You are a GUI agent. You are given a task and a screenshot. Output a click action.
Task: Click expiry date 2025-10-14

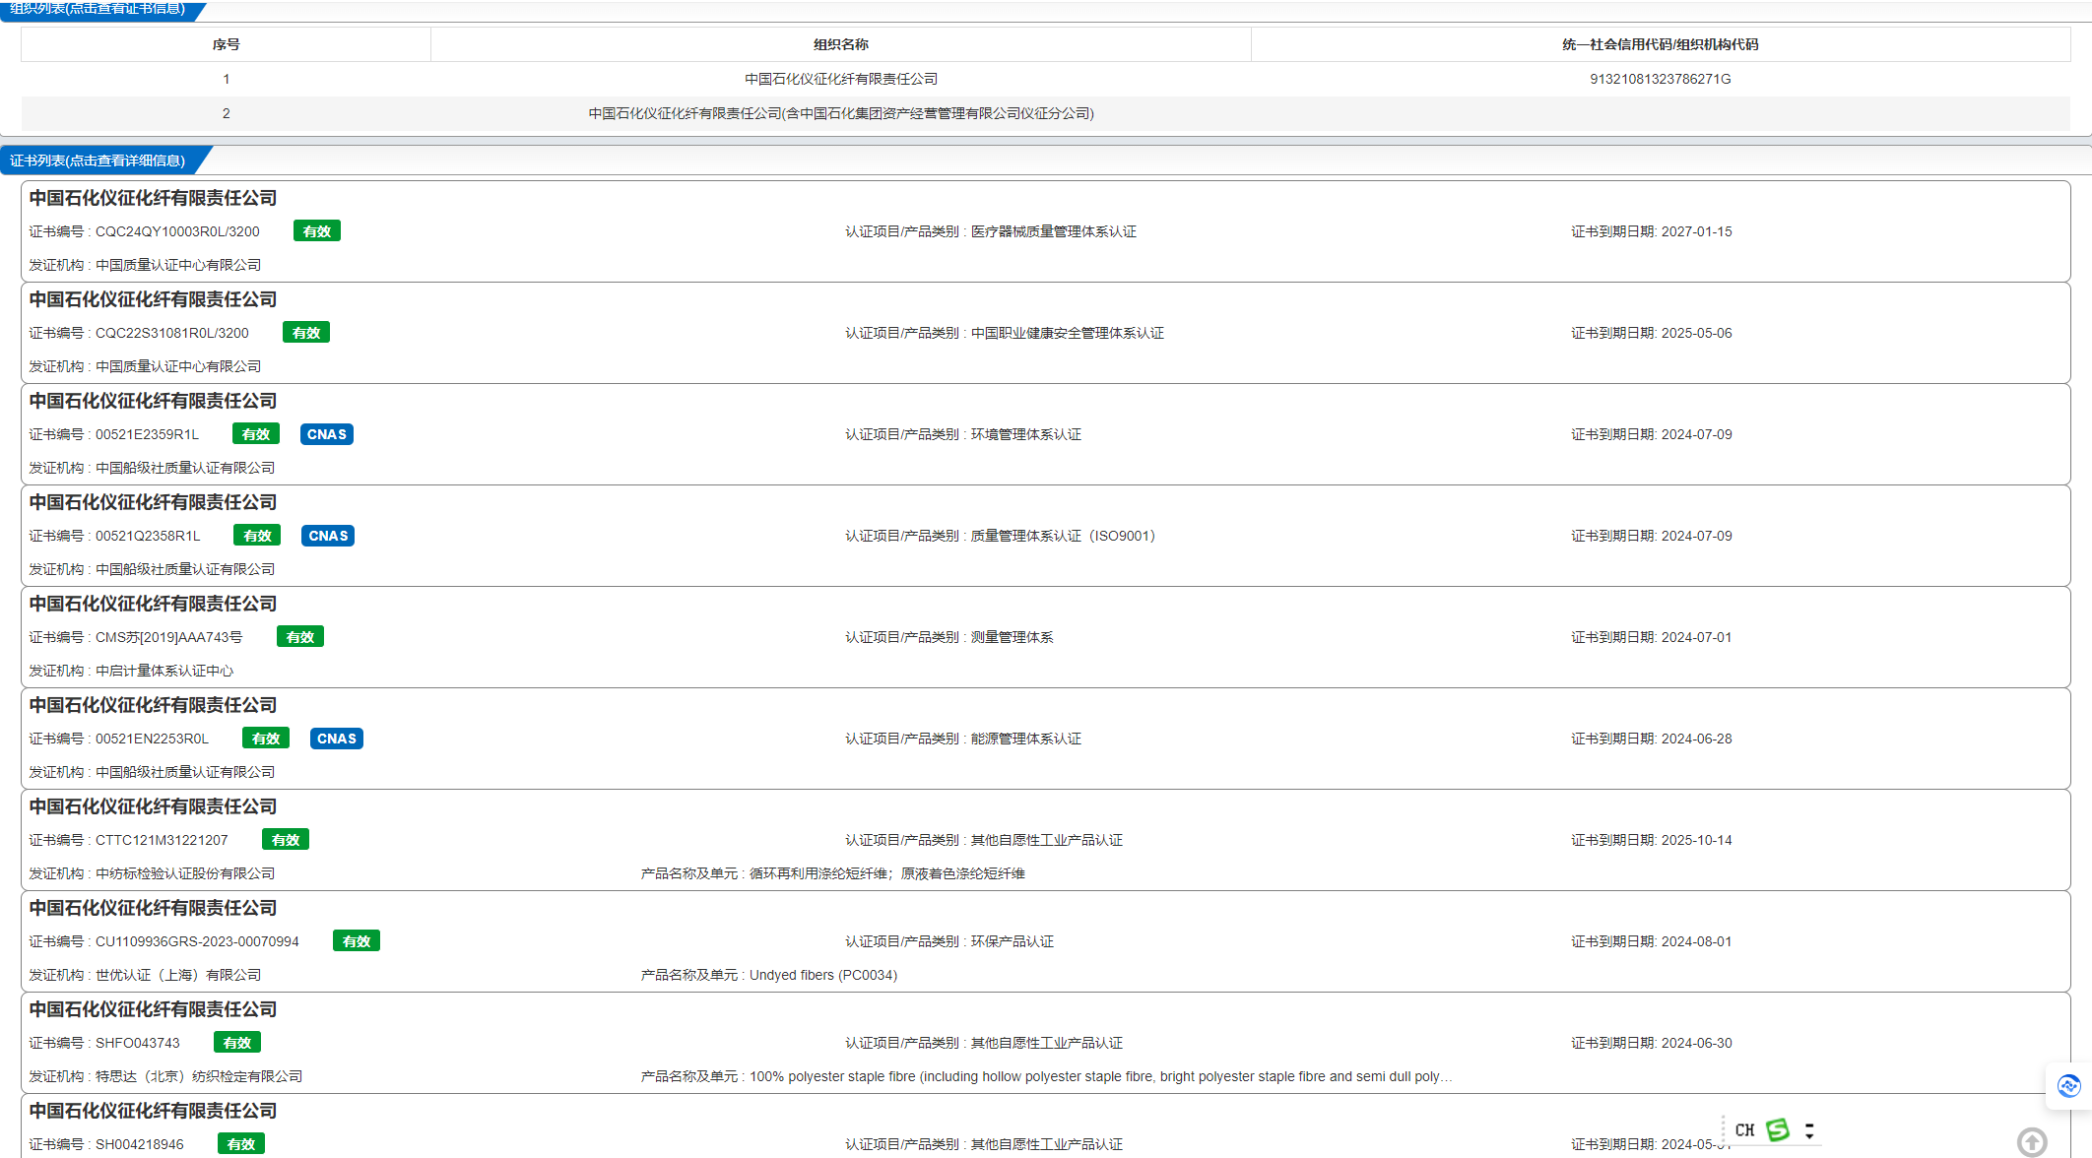pyautogui.click(x=1696, y=840)
